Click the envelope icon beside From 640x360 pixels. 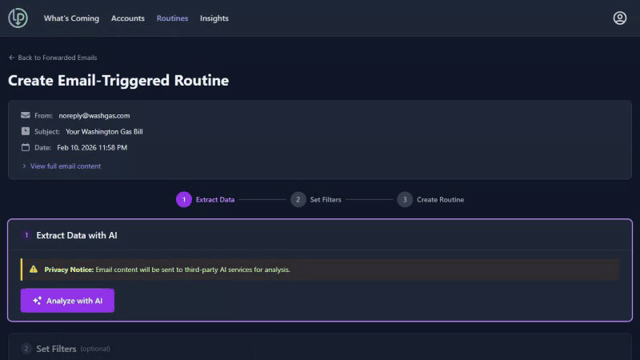click(x=26, y=115)
